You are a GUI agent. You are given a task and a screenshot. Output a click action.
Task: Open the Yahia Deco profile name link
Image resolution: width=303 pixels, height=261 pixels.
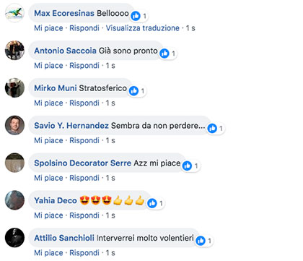point(56,200)
